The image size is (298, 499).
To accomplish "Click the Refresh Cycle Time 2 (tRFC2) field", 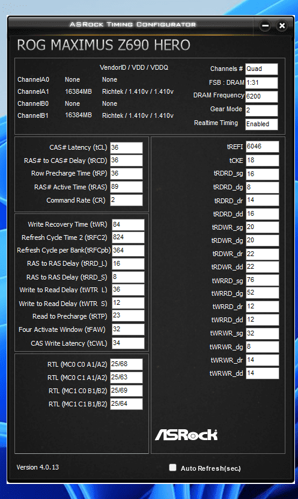I will (128, 237).
